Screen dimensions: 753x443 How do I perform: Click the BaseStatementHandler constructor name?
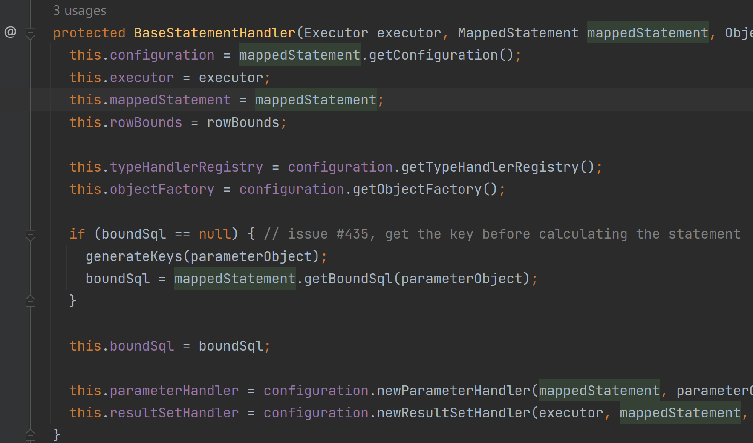[214, 33]
